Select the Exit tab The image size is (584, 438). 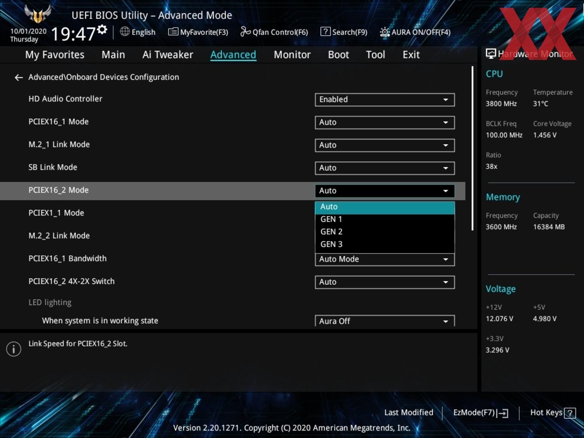411,55
